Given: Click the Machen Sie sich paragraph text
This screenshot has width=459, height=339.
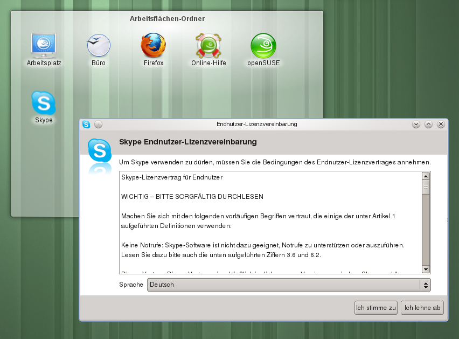Looking at the screenshot, I should pos(258,221).
